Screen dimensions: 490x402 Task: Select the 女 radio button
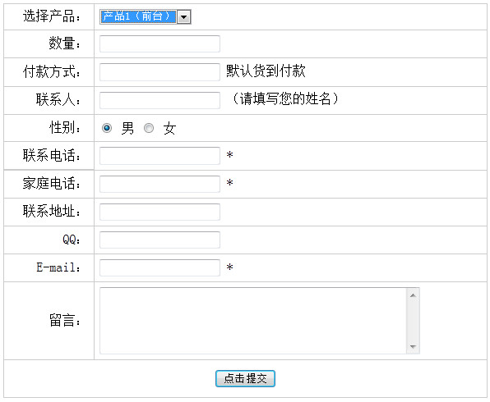149,128
